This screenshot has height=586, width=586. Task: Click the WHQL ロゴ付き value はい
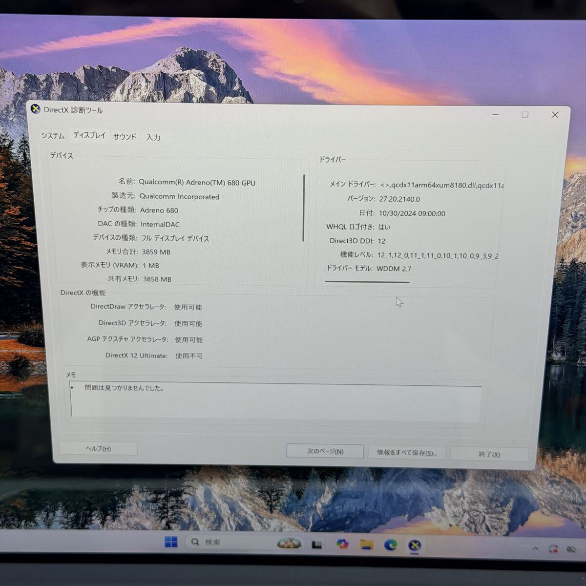(384, 227)
